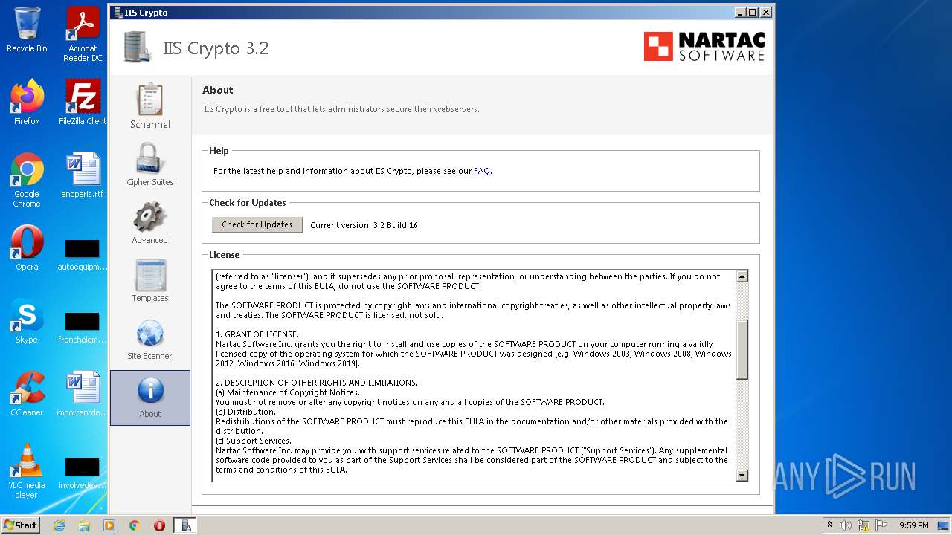Select the Opera desktop icon

click(x=27, y=247)
